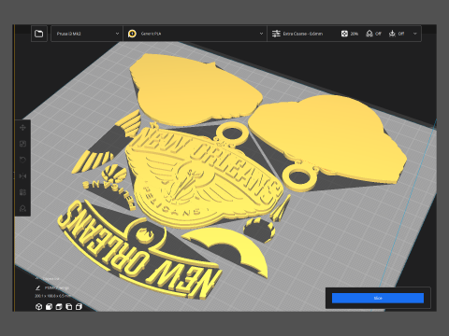Screen dimensions: 449x336
Task: Expand the Object list
Action: pos(48,278)
